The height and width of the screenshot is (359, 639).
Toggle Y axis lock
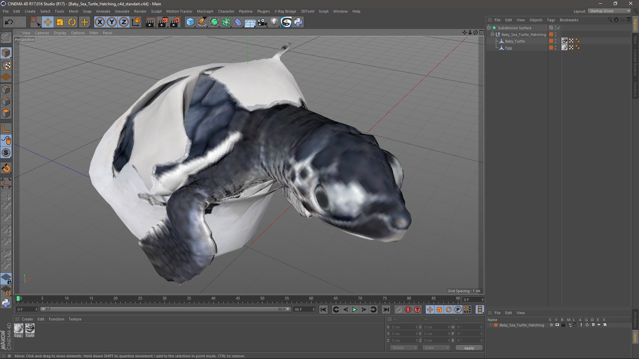pyautogui.click(x=112, y=22)
